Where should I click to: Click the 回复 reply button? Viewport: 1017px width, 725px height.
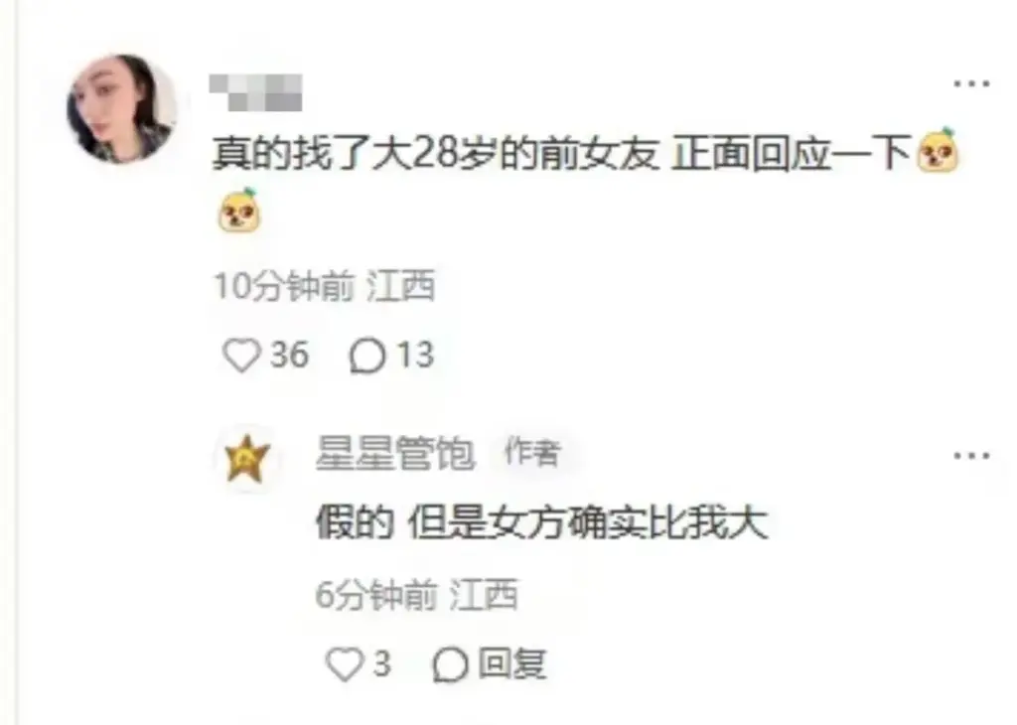pos(512,664)
